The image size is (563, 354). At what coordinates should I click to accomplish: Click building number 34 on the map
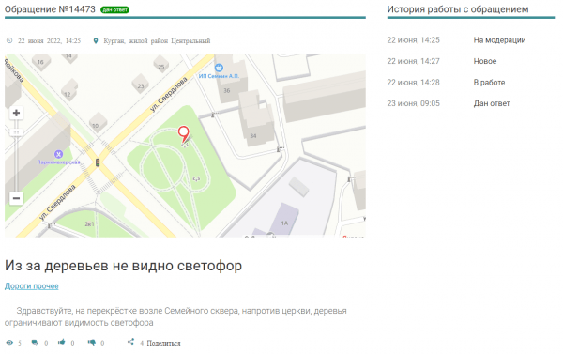click(x=253, y=136)
